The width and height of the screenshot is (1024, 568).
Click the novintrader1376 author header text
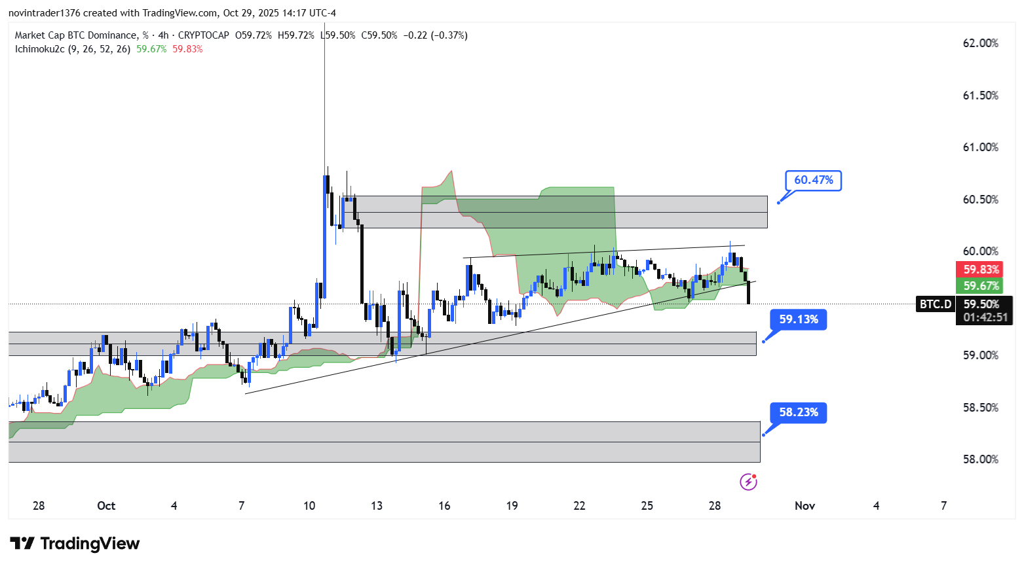[x=44, y=13]
